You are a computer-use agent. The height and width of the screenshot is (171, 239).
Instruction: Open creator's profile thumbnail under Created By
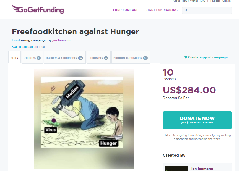coord(177,169)
